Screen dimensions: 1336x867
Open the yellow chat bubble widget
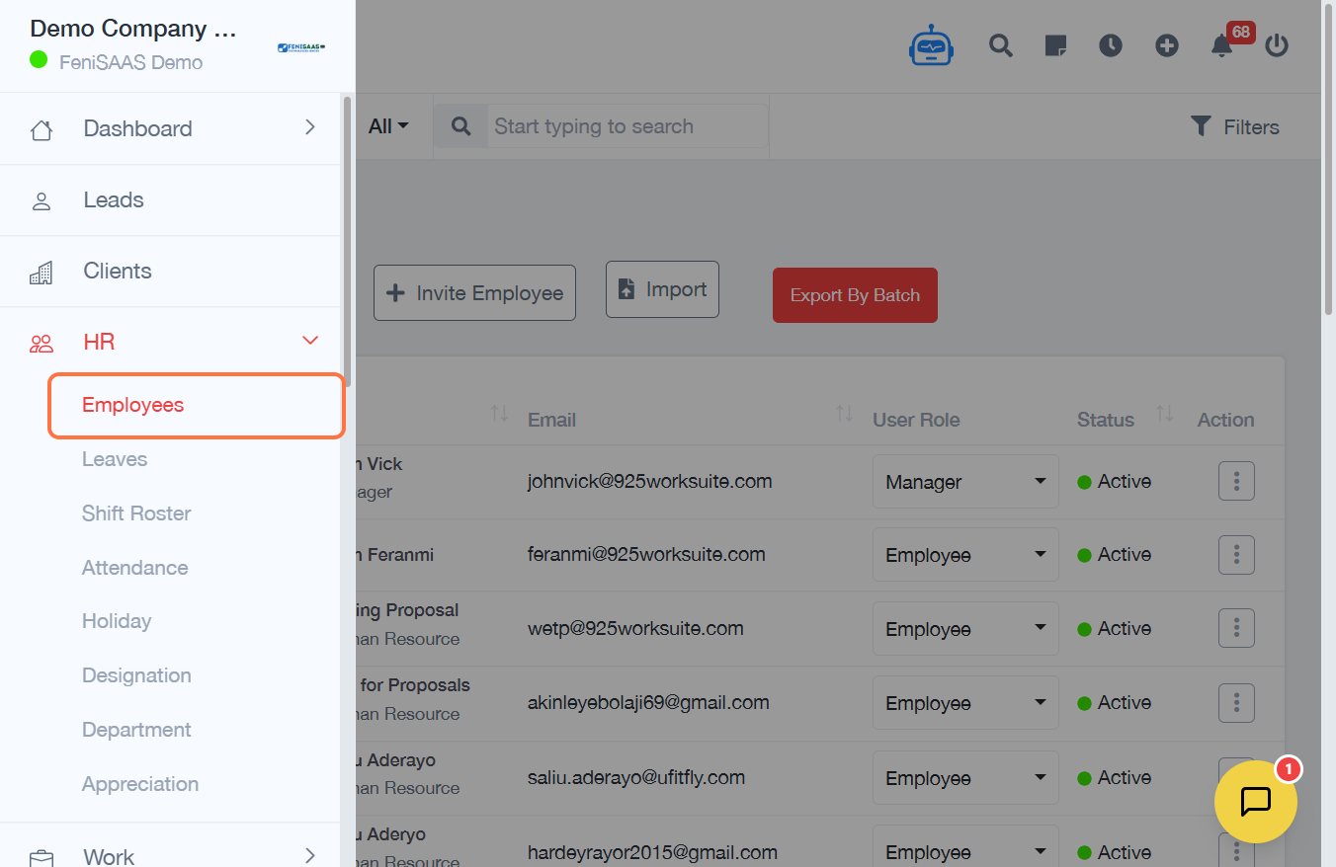pyautogui.click(x=1255, y=801)
